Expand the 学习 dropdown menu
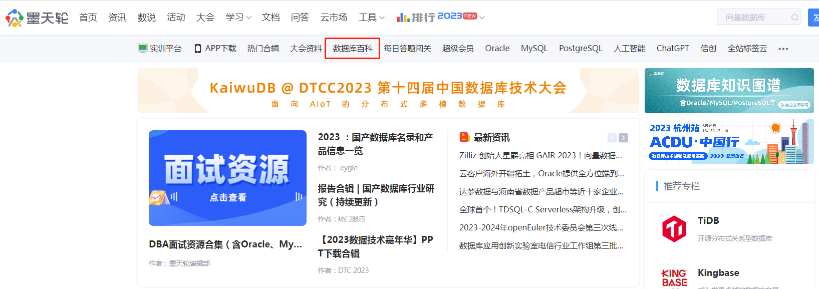Viewport: 819px width, 289px height. pyautogui.click(x=238, y=18)
